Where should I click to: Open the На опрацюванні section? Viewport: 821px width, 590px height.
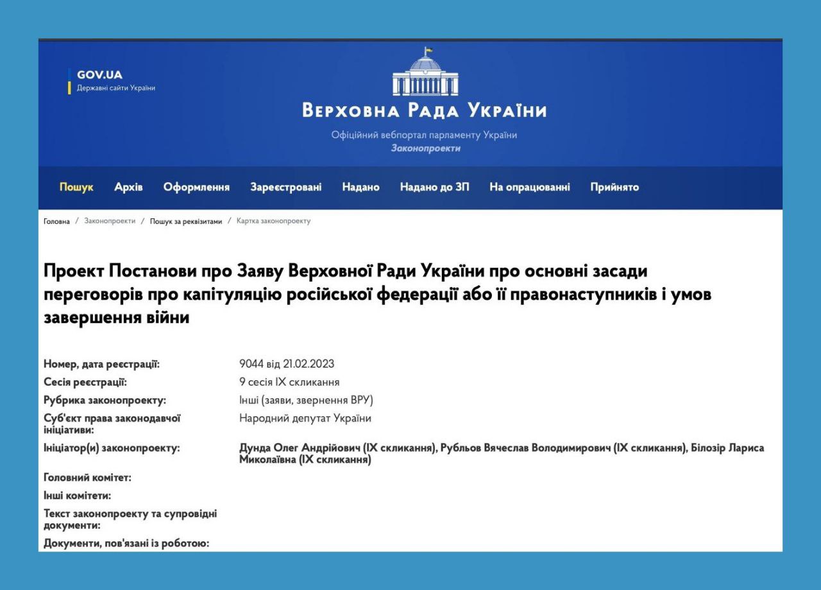529,187
